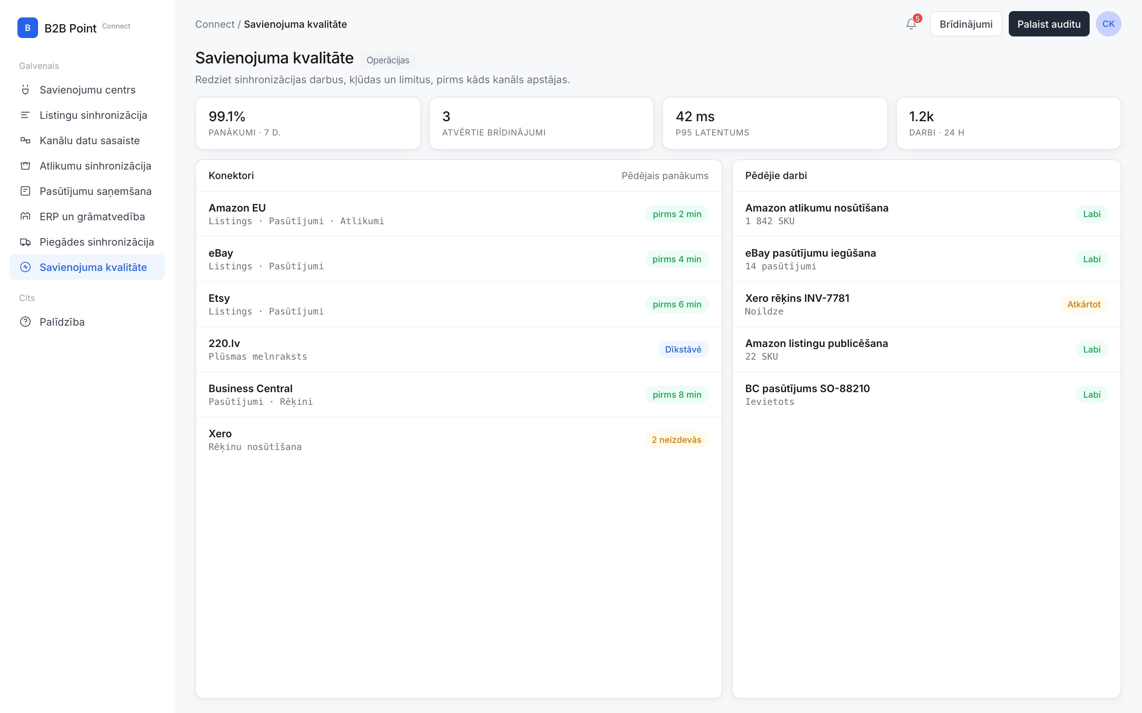Click the Operācijas tag next to title
The image size is (1142, 713).
[388, 60]
